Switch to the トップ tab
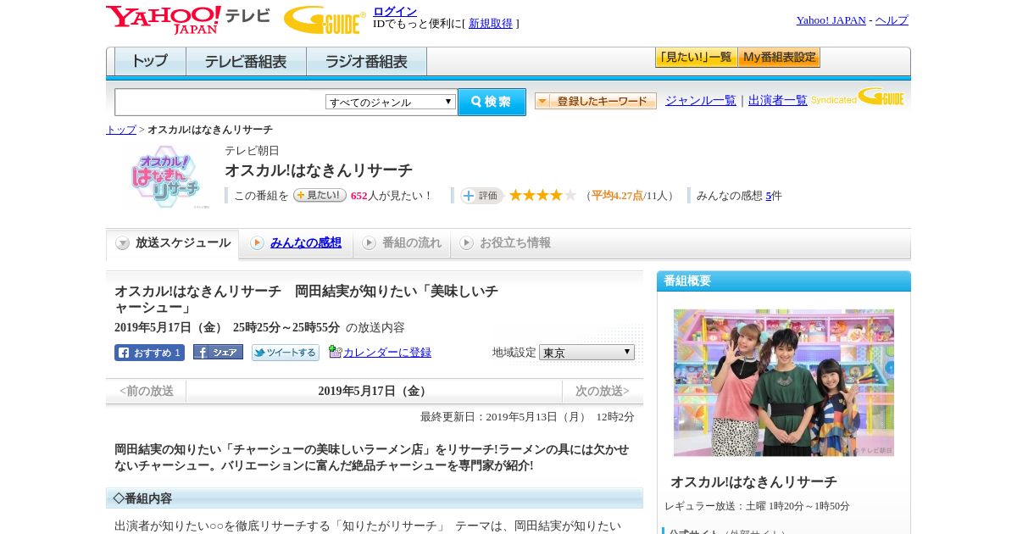The image size is (1017, 534). click(x=150, y=62)
